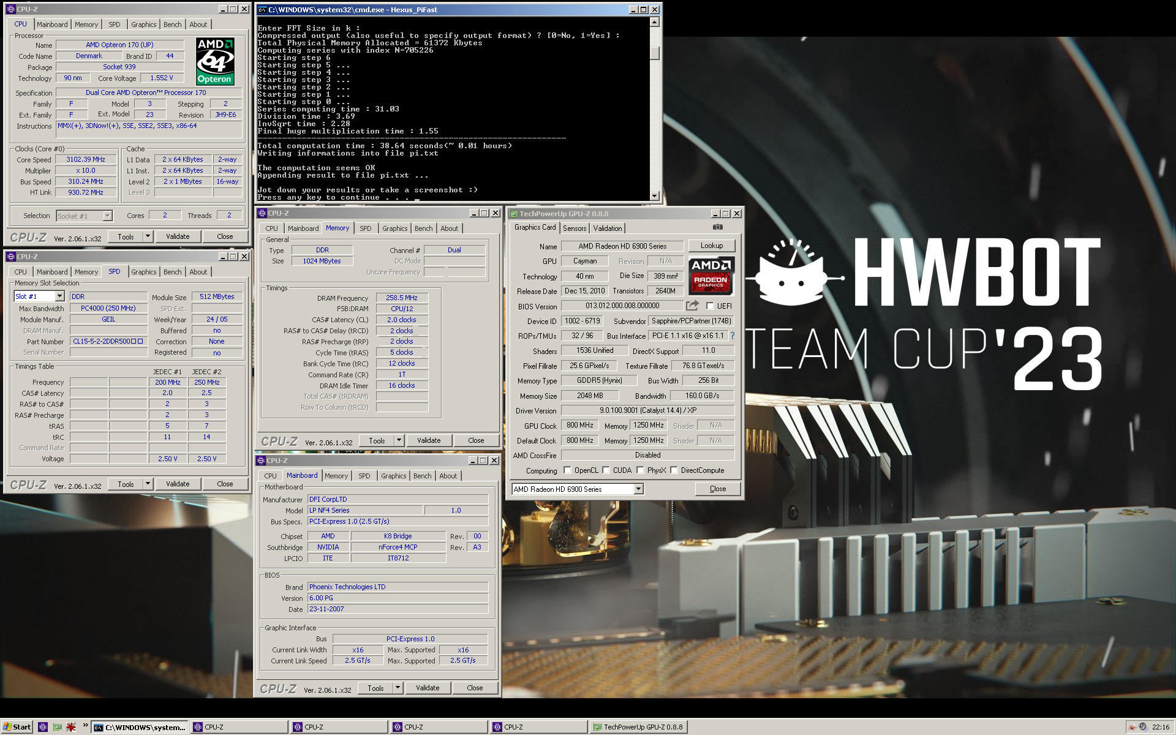The height and width of the screenshot is (735, 1176).
Task: Click the Graphics Card tab in GPU-Z
Action: [535, 227]
